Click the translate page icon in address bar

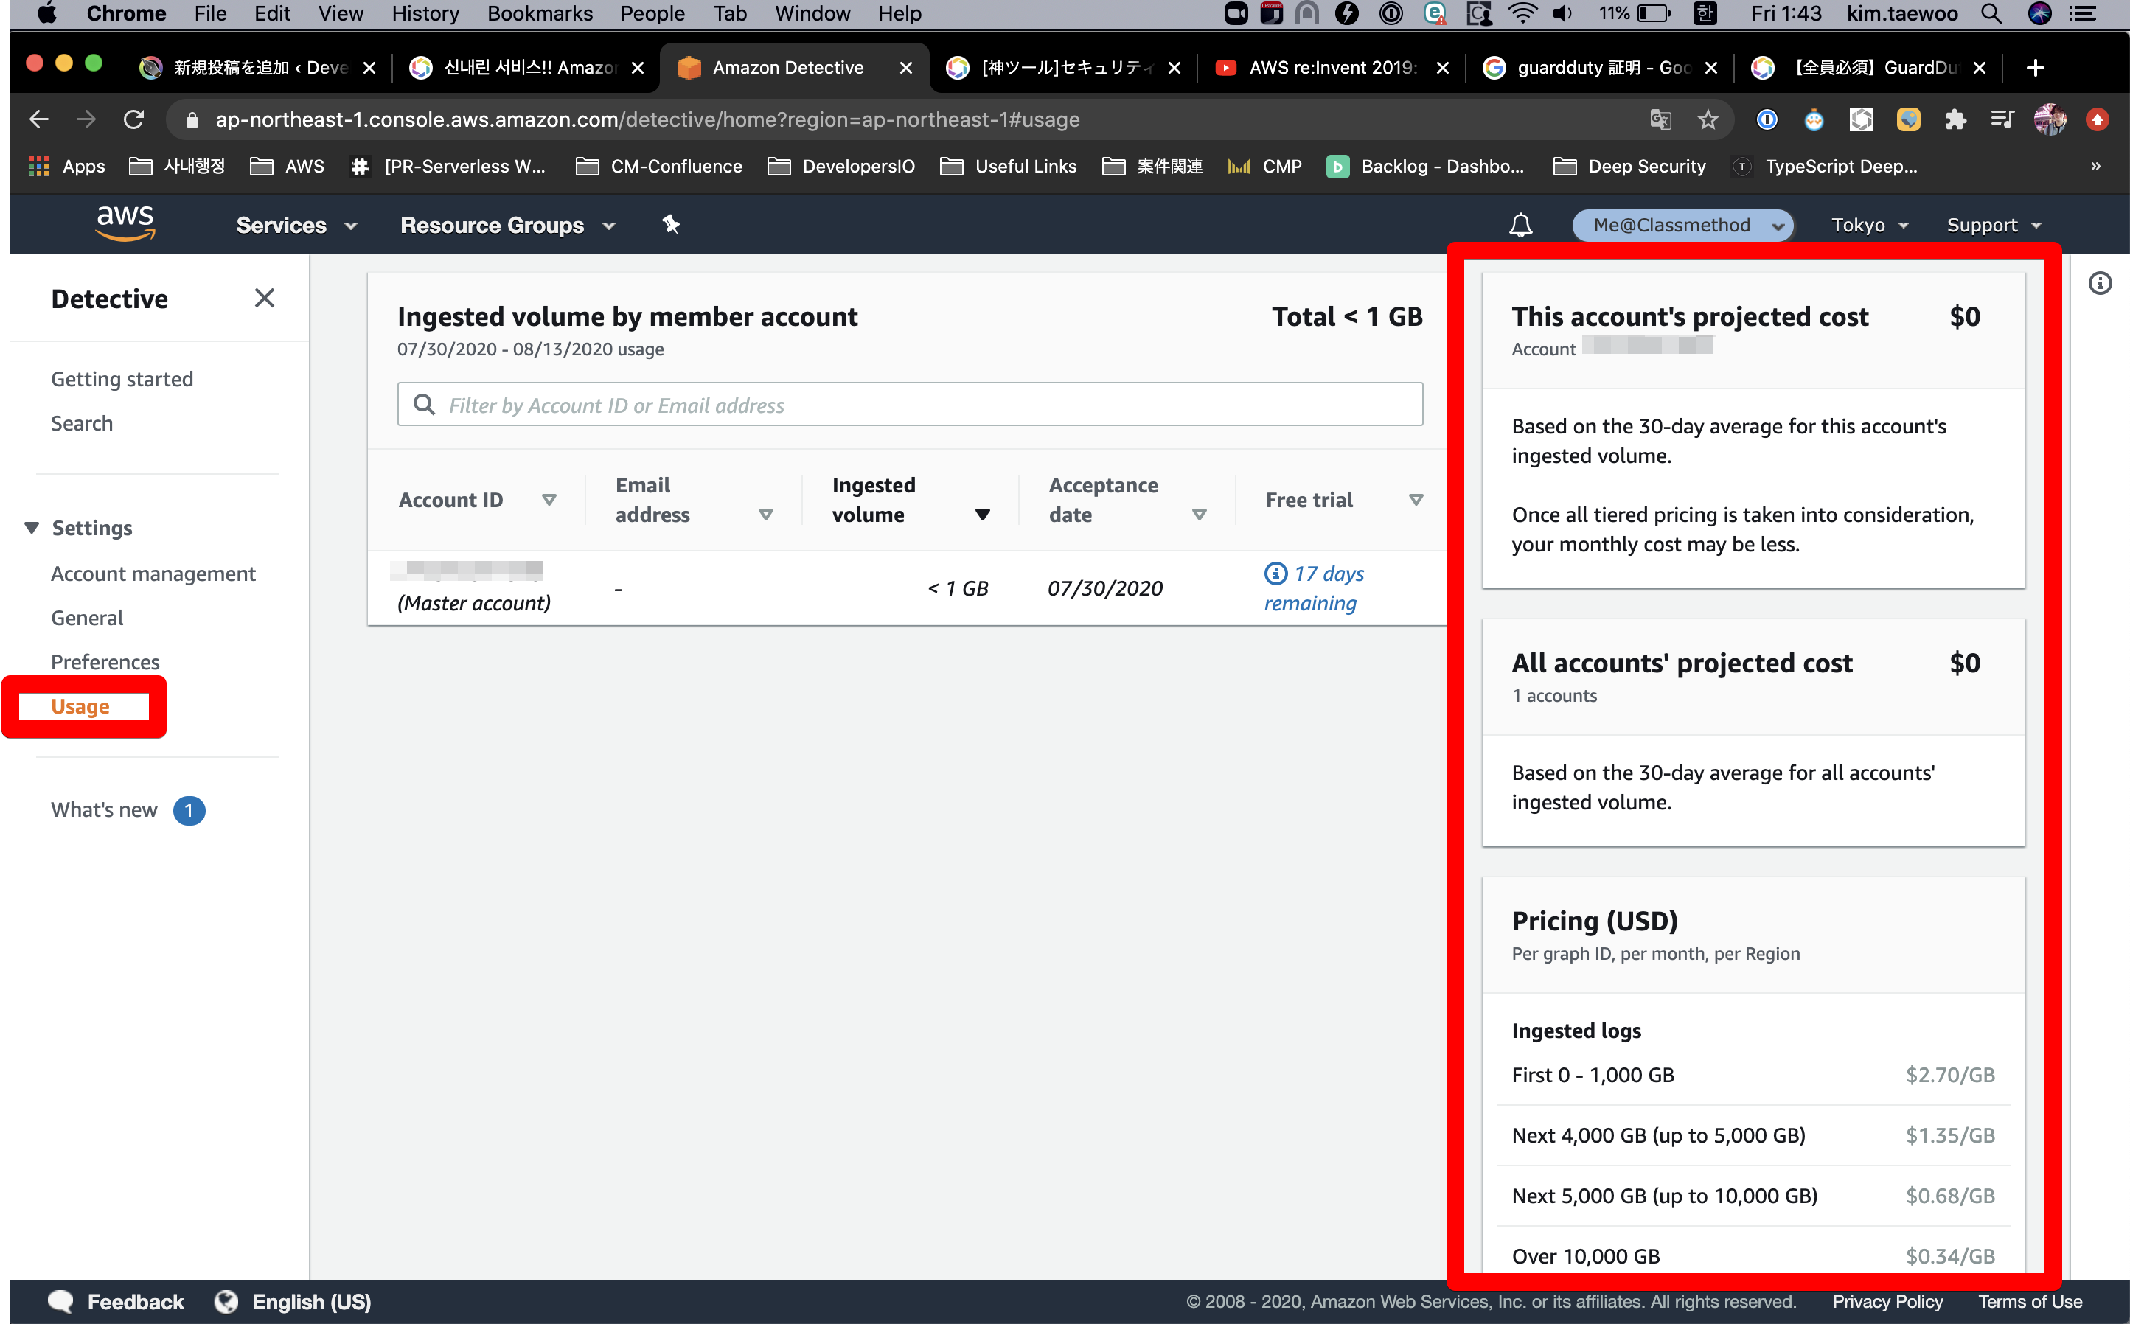coord(1660,120)
